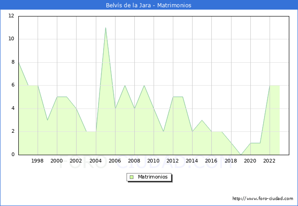The width and height of the screenshot is (298, 206).
Task: Click the 'Matrimonios' legend label
Action: (x=153, y=177)
